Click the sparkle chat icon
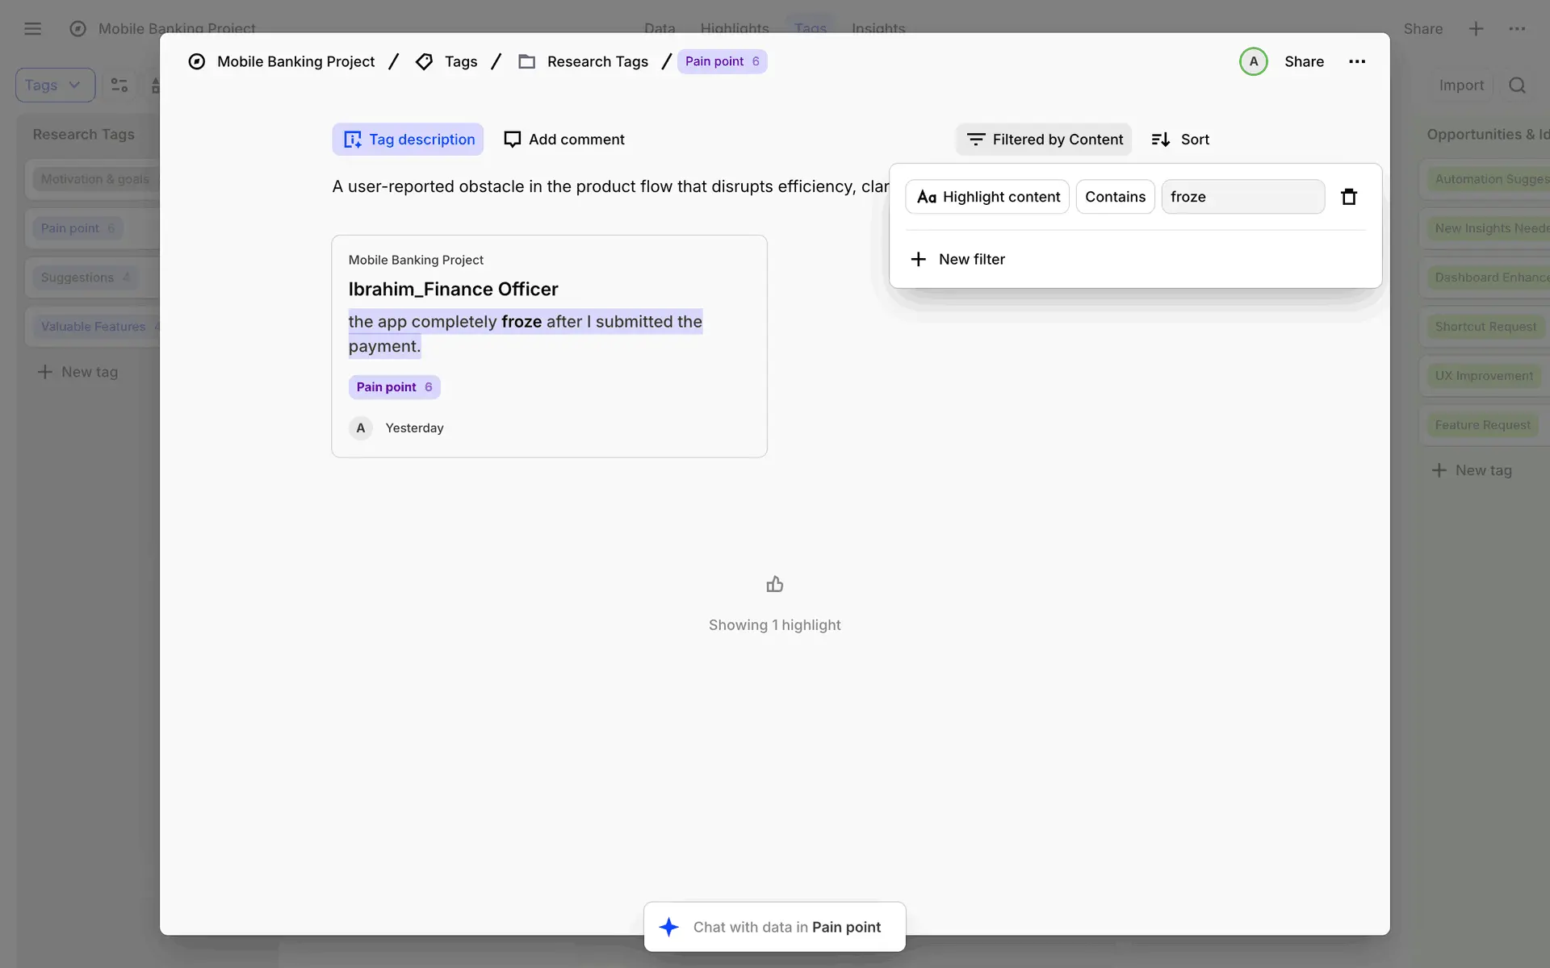1550x968 pixels. coord(668,927)
